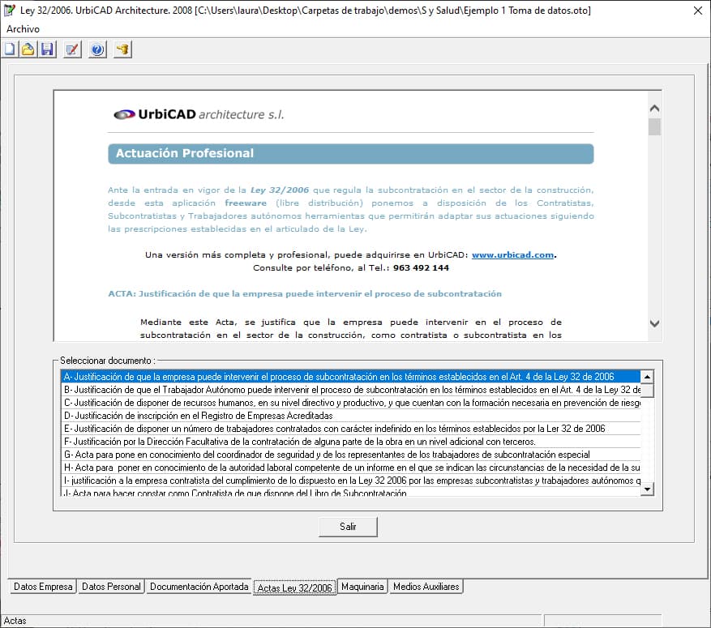Screen dimensions: 711x628
Task: Follow the www.urbicad.com link
Action: (512, 254)
